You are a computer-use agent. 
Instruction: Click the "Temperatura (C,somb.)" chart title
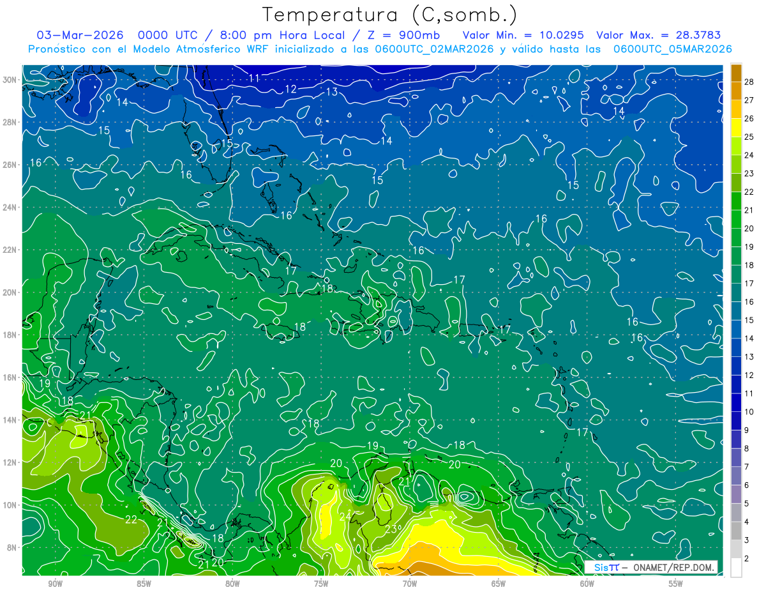(389, 15)
